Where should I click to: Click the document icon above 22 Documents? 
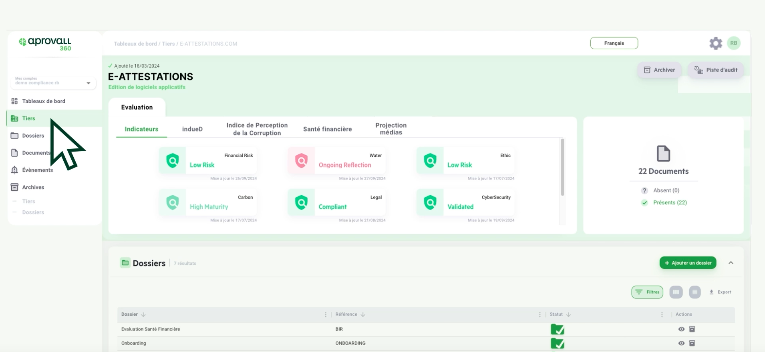(663, 154)
